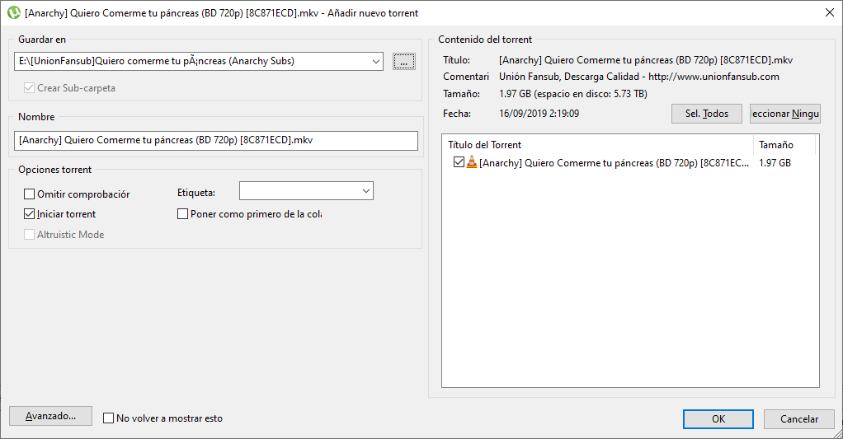Open folder browse button with three dots
843x439 pixels.
[x=403, y=61]
